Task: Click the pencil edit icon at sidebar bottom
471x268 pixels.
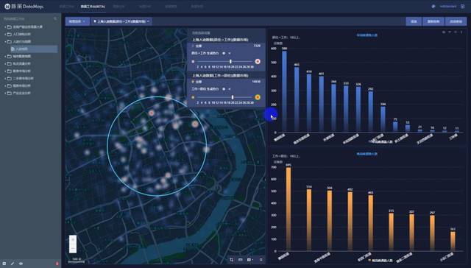Action: tap(13, 264)
